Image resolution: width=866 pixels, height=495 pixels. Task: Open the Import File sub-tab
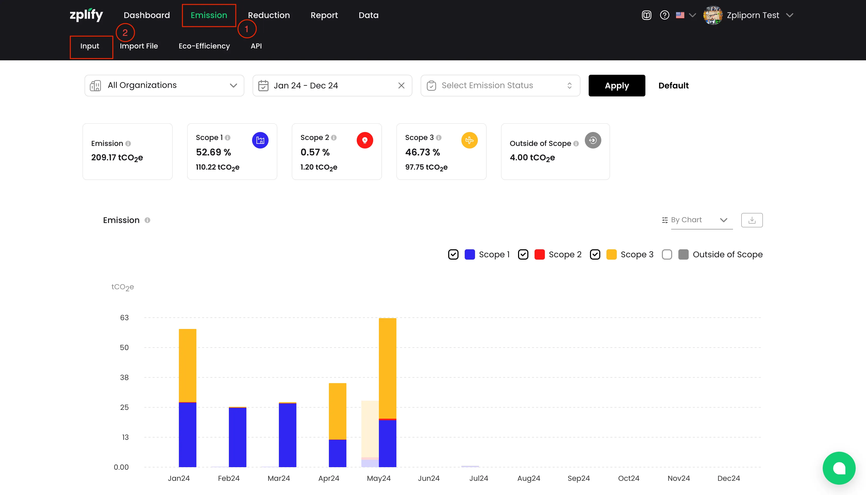coord(139,46)
